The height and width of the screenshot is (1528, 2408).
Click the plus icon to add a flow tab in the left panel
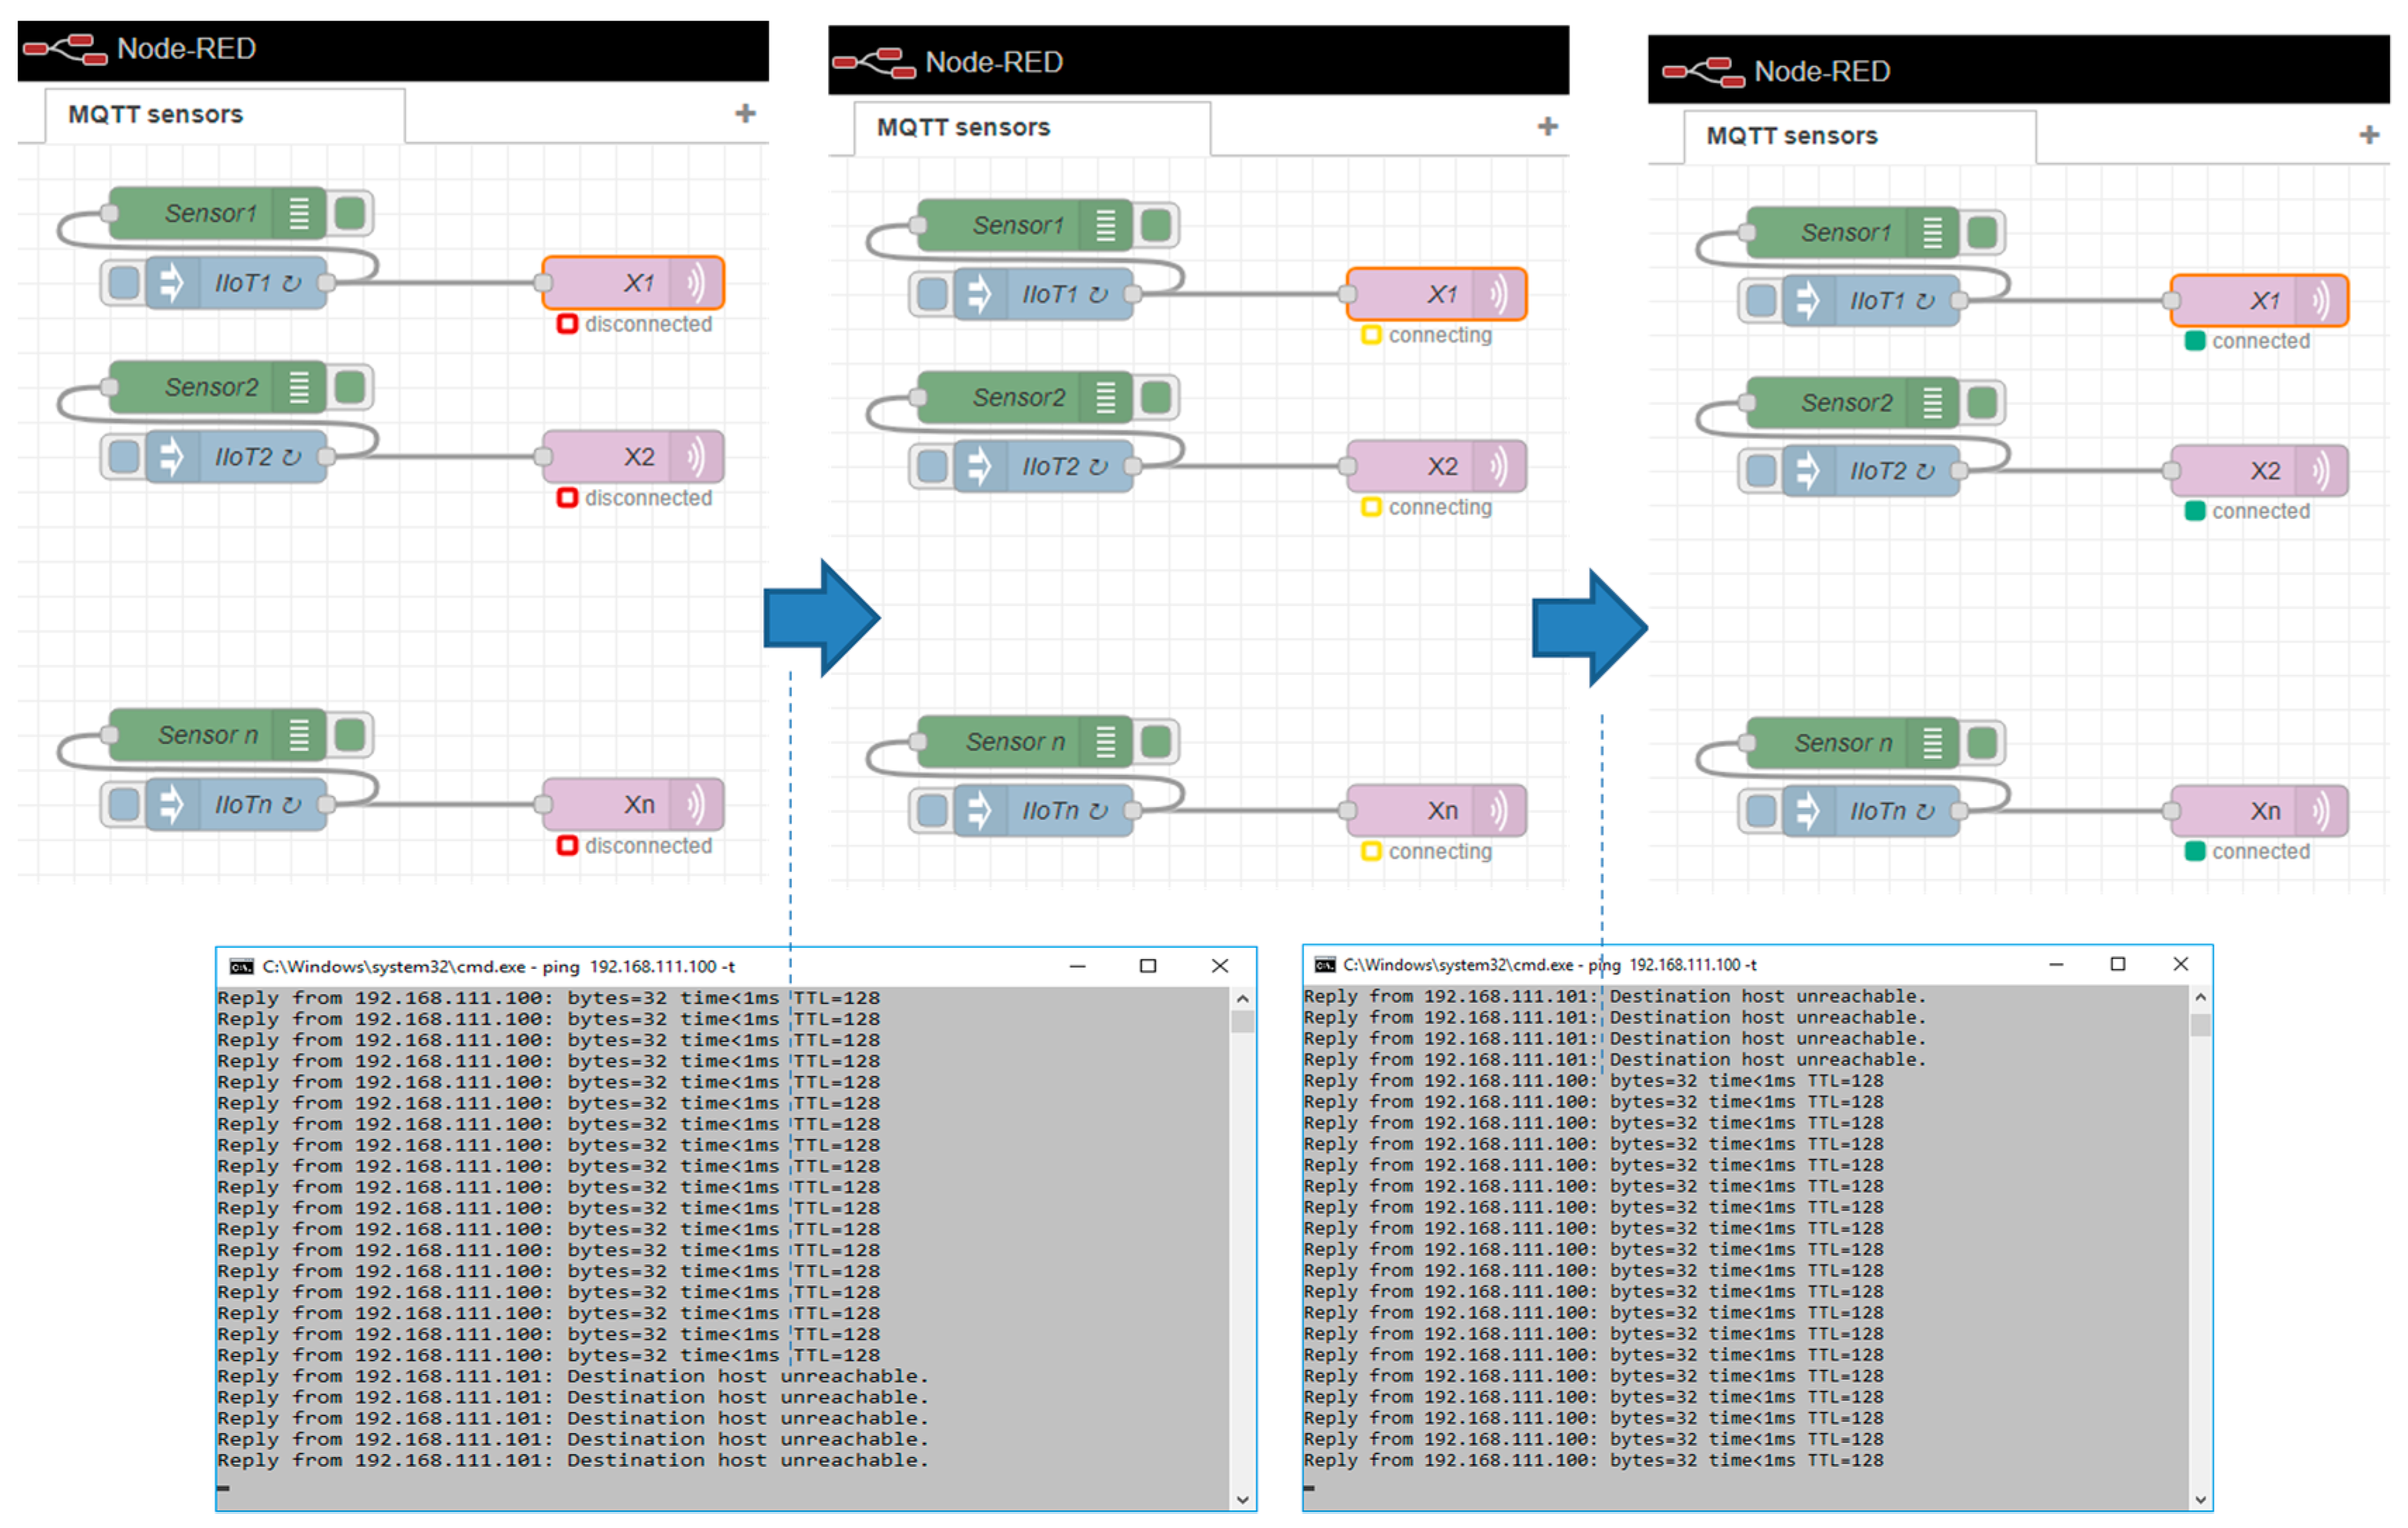744,113
